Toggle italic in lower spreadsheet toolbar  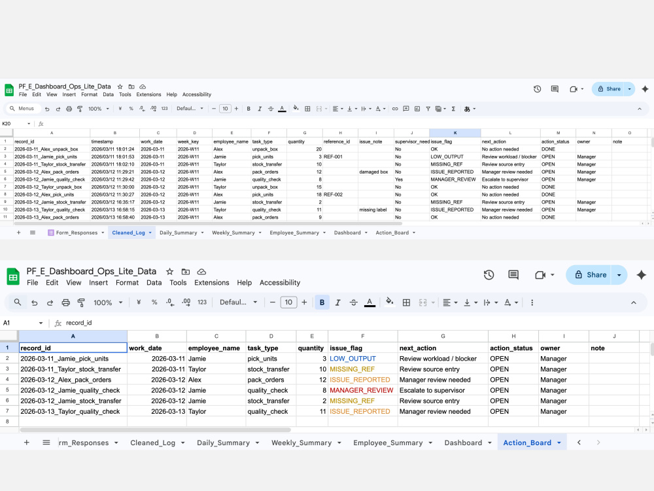pos(338,302)
